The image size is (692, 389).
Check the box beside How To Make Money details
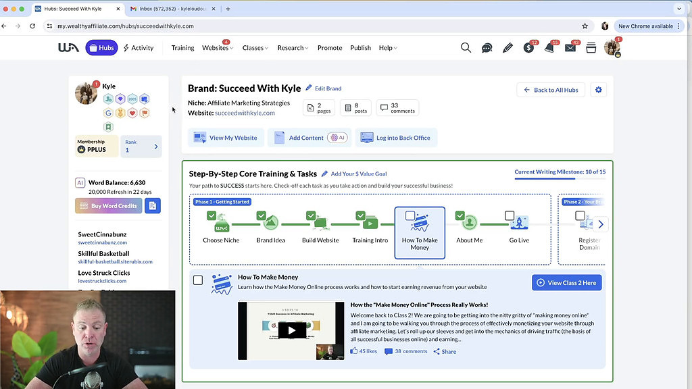[198, 280]
